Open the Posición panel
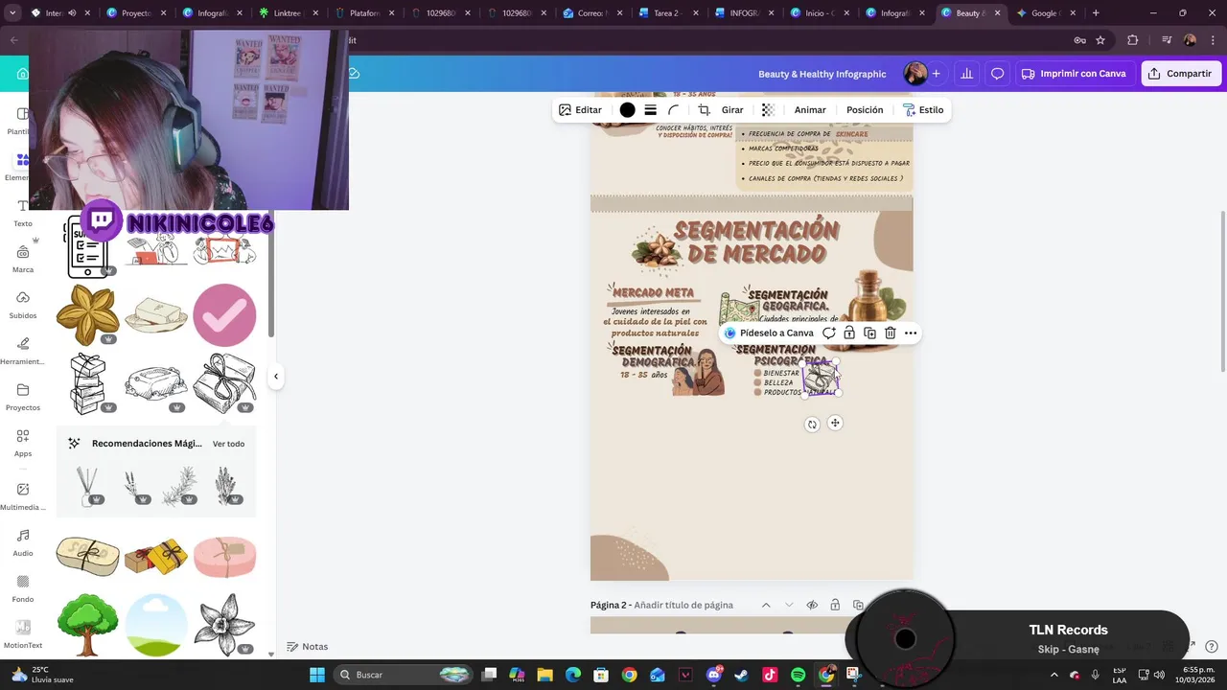Viewport: 1227px width, 690px height. [x=865, y=110]
